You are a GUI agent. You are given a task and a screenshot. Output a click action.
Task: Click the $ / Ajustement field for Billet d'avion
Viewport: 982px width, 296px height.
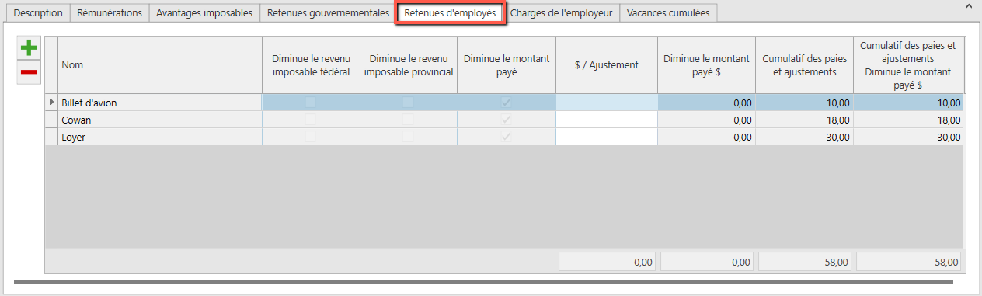pos(607,103)
